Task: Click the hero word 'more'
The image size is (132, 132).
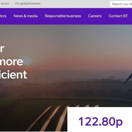Action: click(11, 62)
